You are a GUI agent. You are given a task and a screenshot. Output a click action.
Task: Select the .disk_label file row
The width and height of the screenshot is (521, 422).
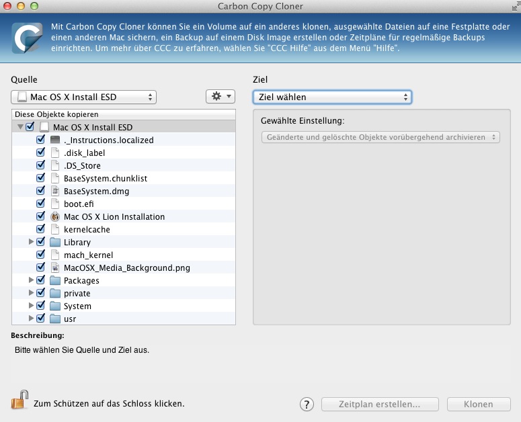point(84,153)
